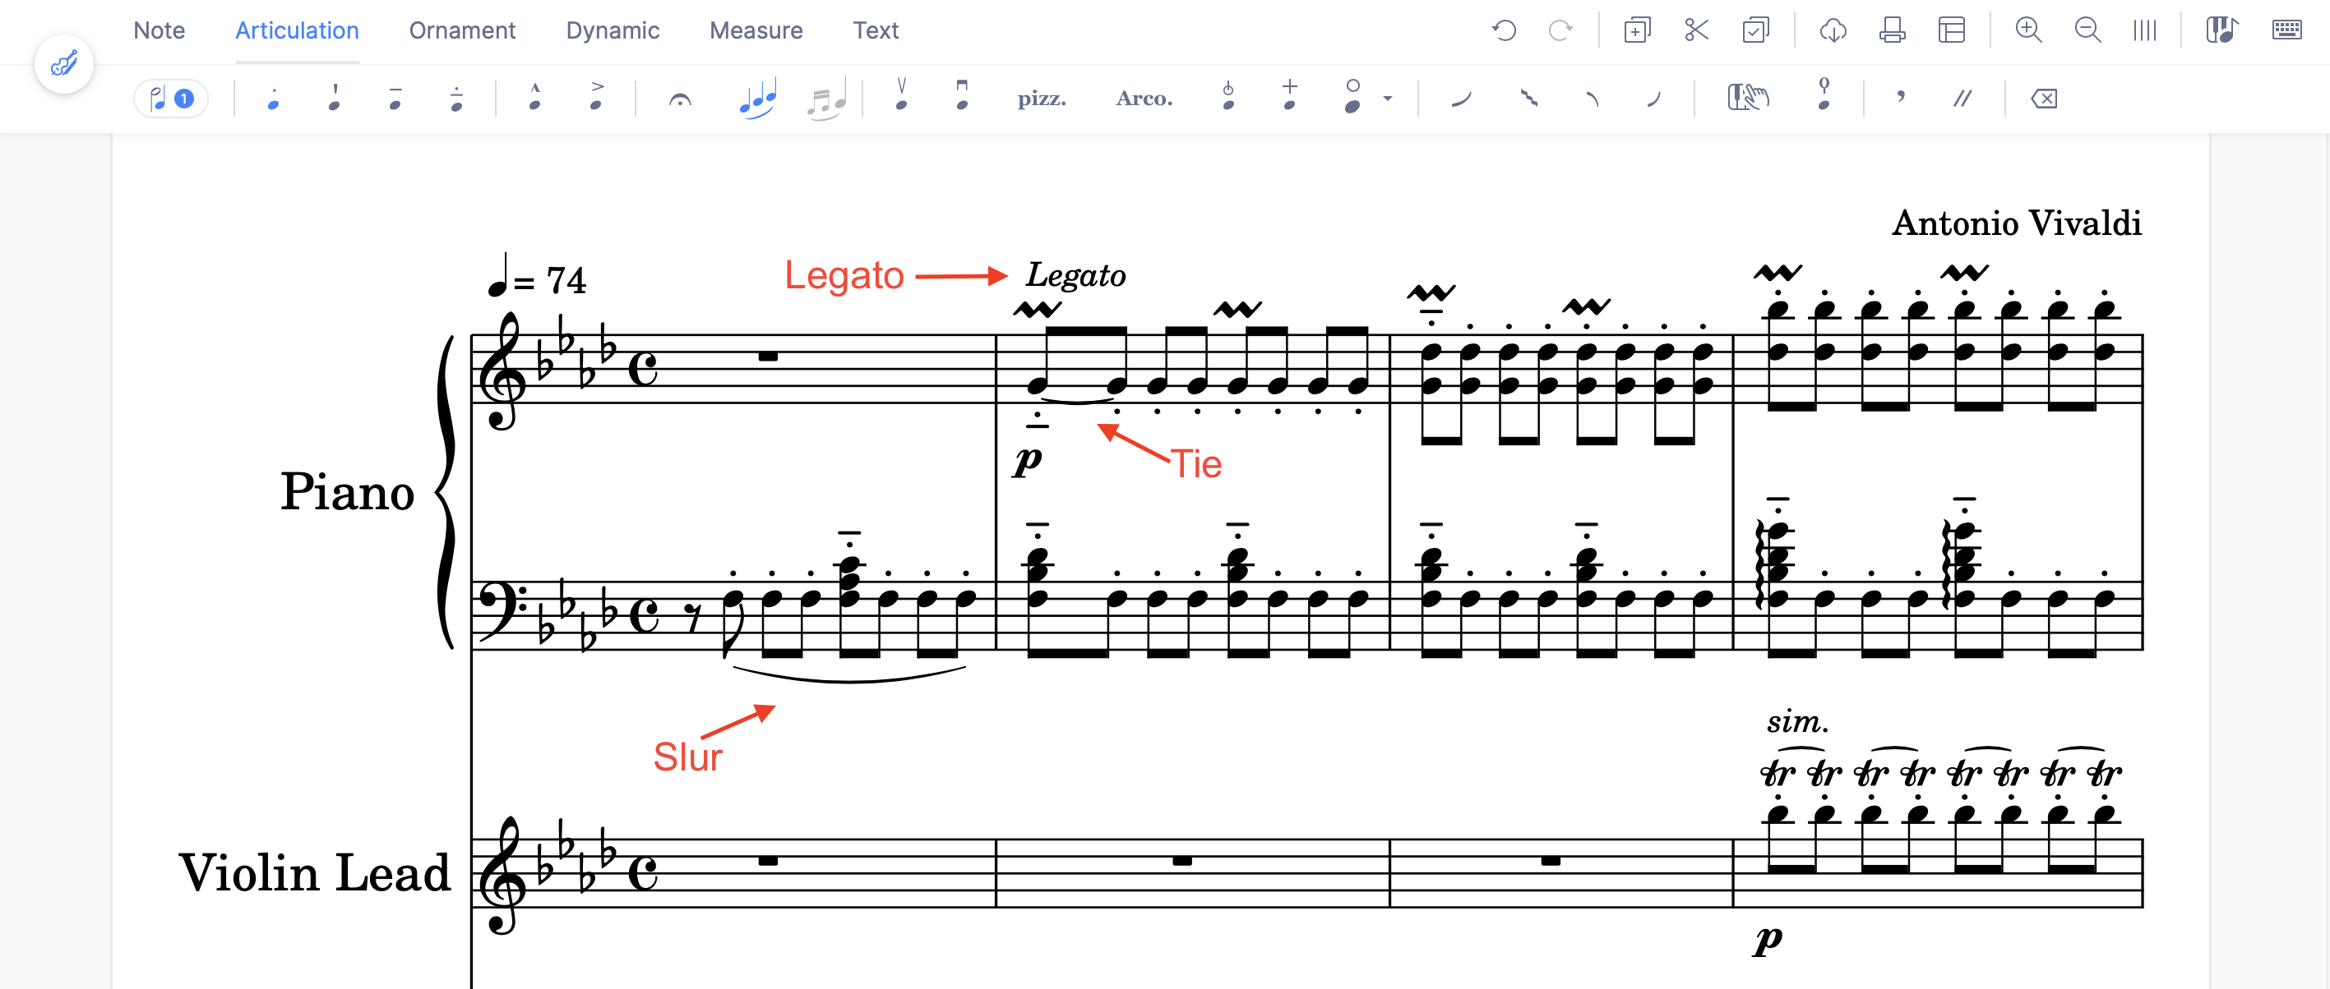Undo the last action
The height and width of the screenshot is (989, 2330).
pos(1505,30)
